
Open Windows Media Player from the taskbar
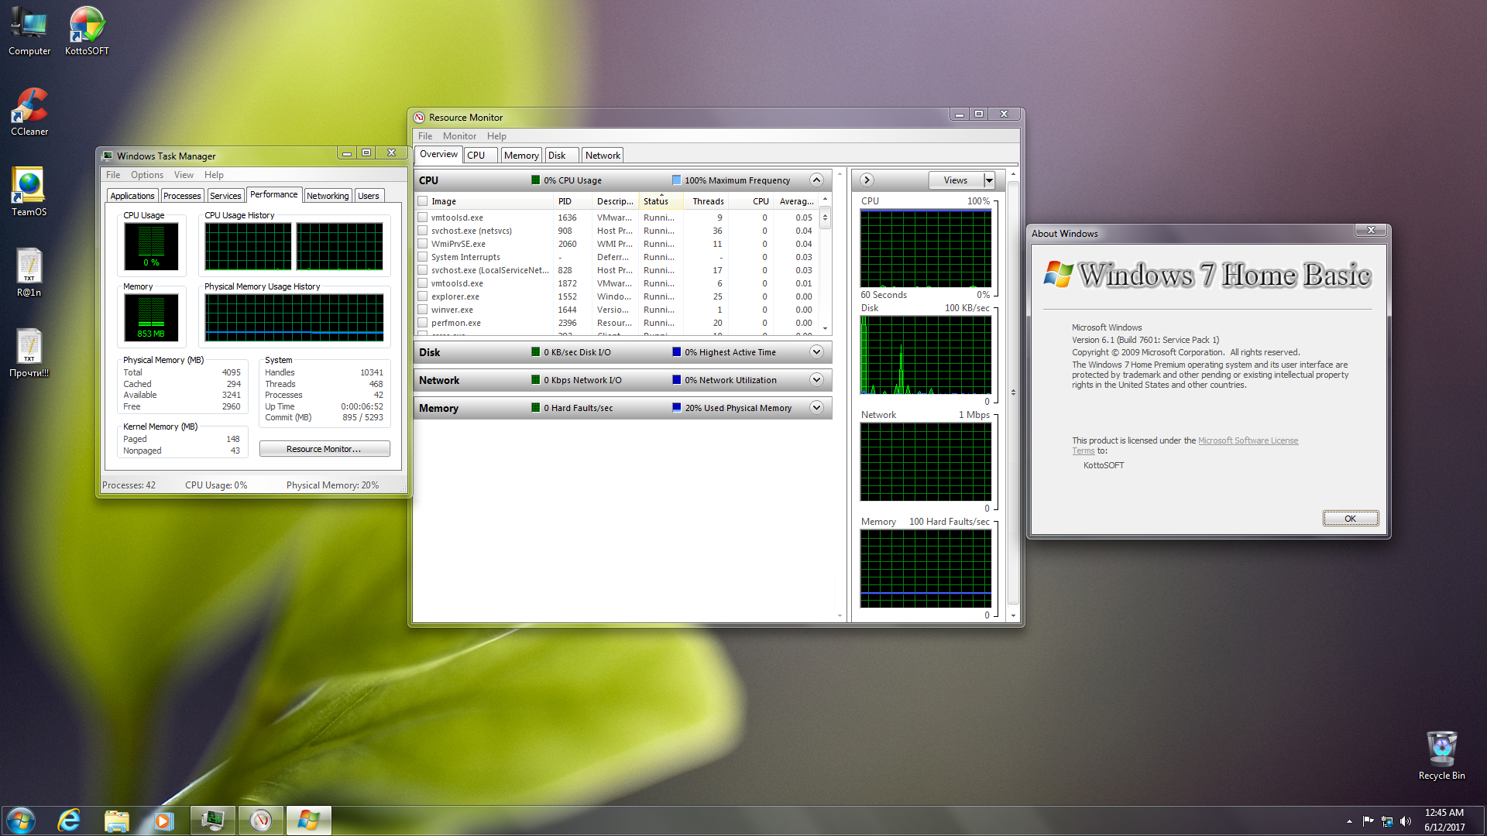tap(163, 821)
